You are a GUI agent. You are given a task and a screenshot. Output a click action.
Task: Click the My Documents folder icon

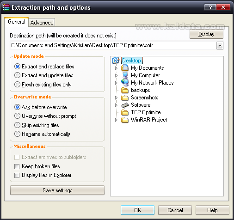tap(125, 68)
